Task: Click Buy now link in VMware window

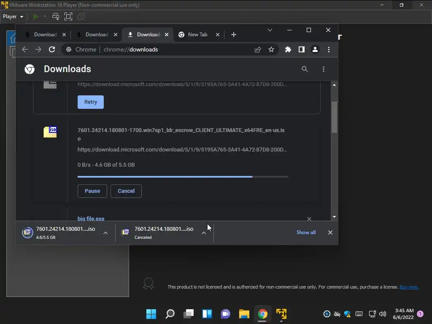Action: click(409, 287)
